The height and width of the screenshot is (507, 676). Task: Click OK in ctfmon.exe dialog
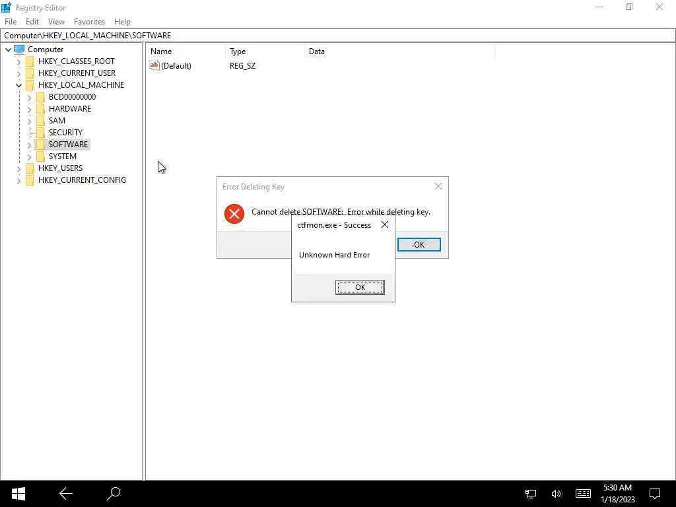(360, 287)
